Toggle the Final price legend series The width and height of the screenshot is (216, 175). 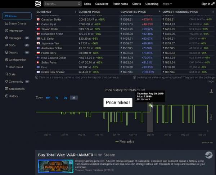pos(125,141)
